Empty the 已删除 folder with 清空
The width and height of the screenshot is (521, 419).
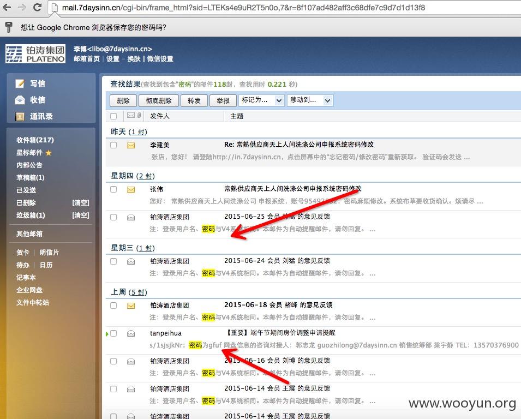[81, 203]
